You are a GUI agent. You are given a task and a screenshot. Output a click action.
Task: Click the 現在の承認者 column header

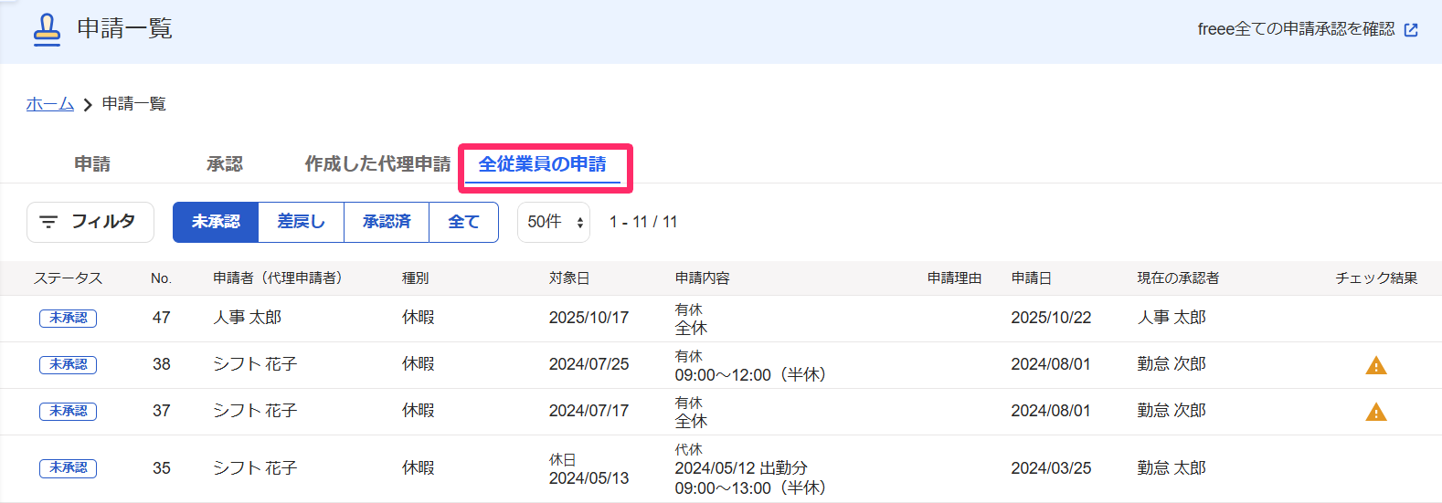1178,278
